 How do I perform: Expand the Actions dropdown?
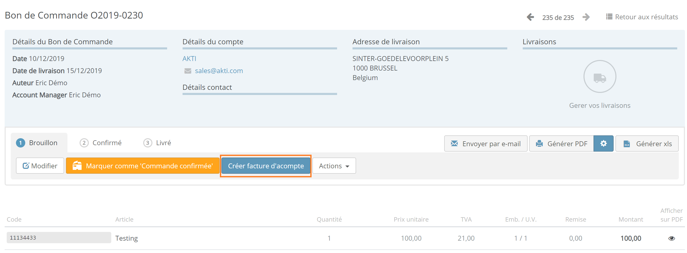point(334,166)
